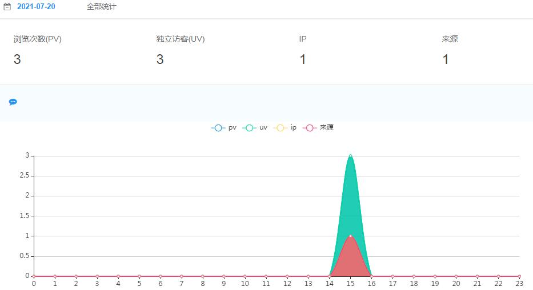Screen dimensions: 533x290
Task: Click the IP statistic label
Action: (303, 39)
